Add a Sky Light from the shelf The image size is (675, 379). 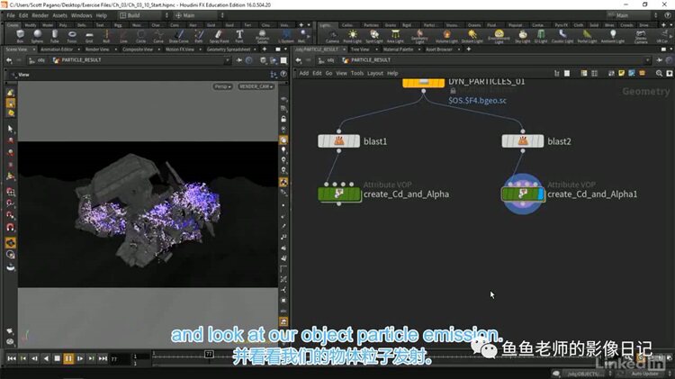[523, 36]
